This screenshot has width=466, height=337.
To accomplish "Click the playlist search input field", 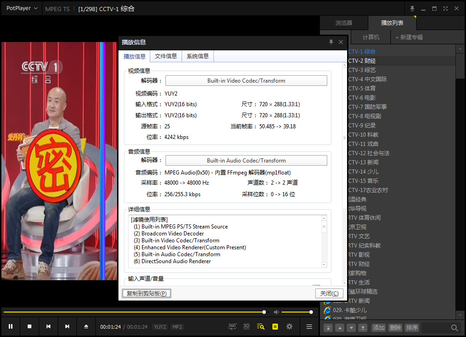I will coord(436,328).
